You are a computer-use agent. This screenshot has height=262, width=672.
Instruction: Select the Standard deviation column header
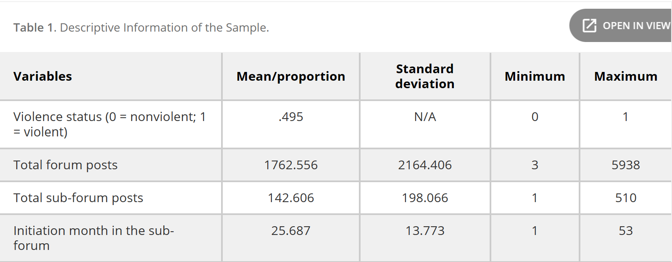coord(425,77)
